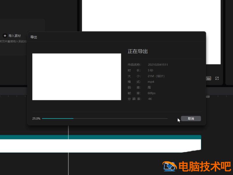This screenshot has width=233, height=175.
Task: Click the 正在导出 header text
Action: pos(137,51)
